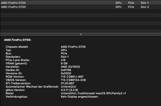Click the value 01.0D.687
Image resolution: width=161 pixels, height=106 pixels.
tap(67, 83)
